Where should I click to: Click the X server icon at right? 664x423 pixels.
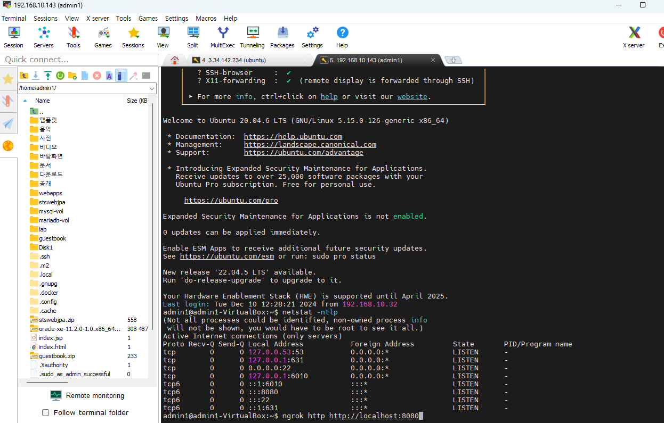pos(634,37)
